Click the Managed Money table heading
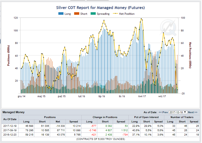The image size is (202, 143). pos(13,112)
